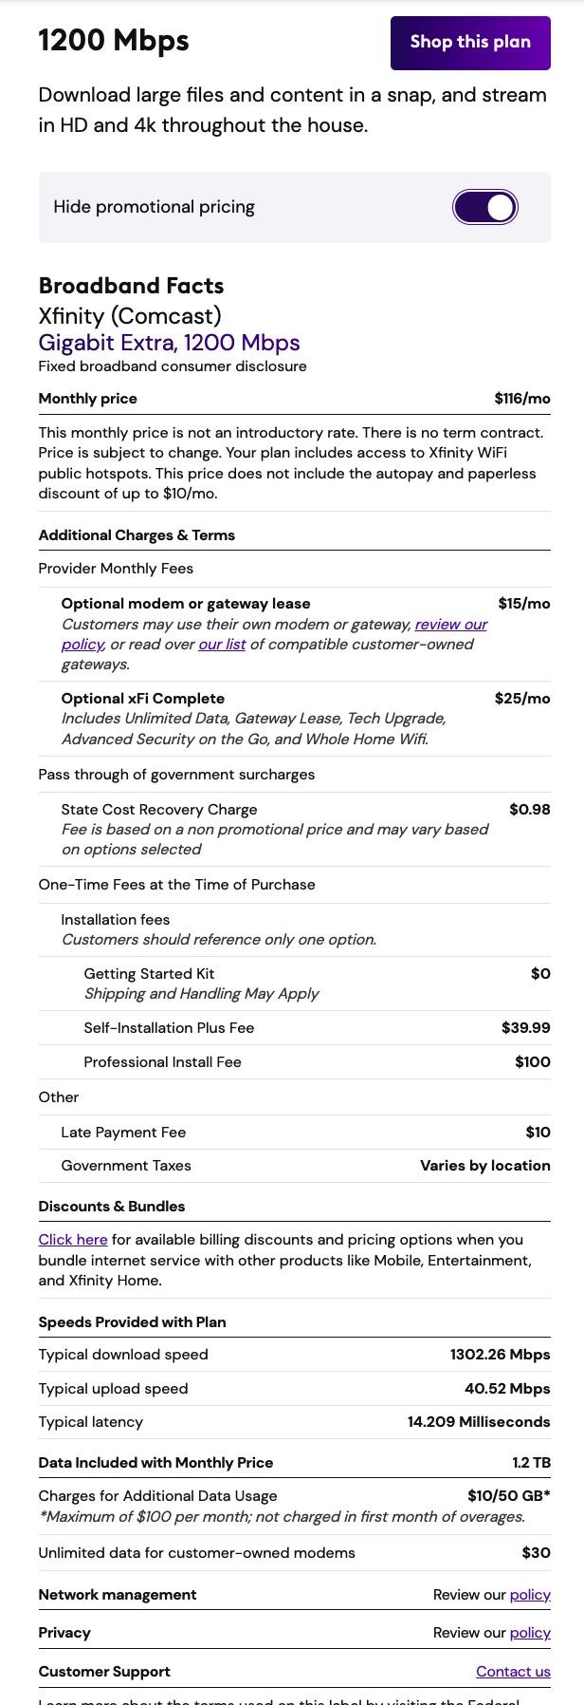This screenshot has width=584, height=1705.
Task: Click the 1200 Mbps plan heading
Action: click(114, 41)
